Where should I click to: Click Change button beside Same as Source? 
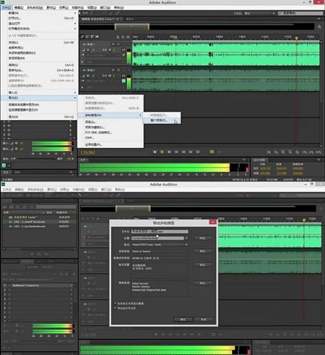[x=203, y=251]
